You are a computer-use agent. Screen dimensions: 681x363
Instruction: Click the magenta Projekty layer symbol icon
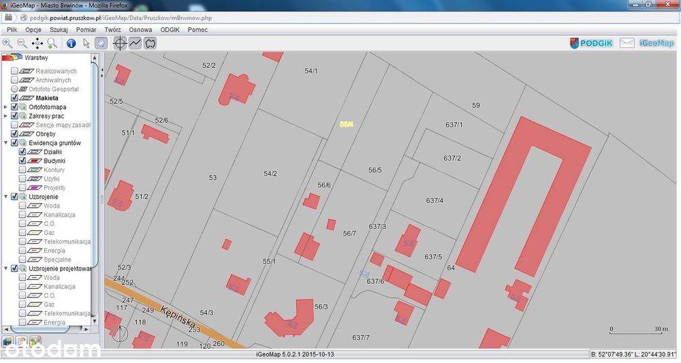point(35,187)
